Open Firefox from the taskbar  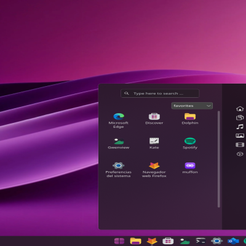click(152, 241)
